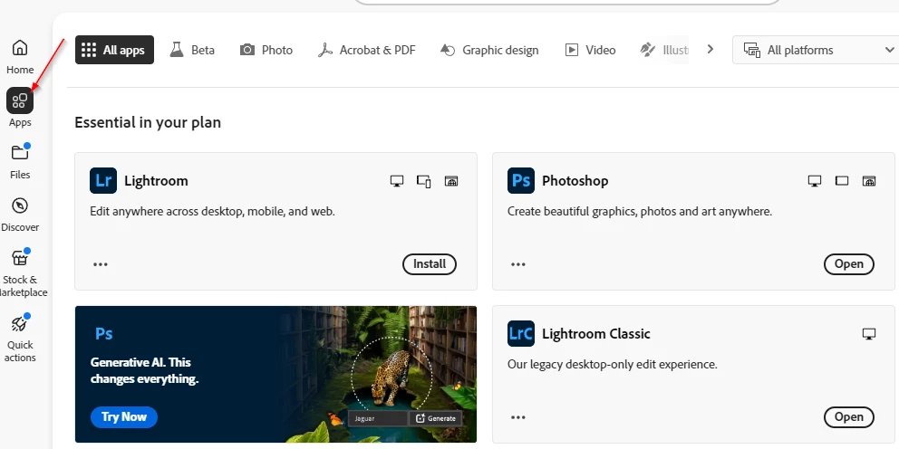This screenshot has width=899, height=449.
Task: Click Photoshop desktop platform icon
Action: coord(814,181)
